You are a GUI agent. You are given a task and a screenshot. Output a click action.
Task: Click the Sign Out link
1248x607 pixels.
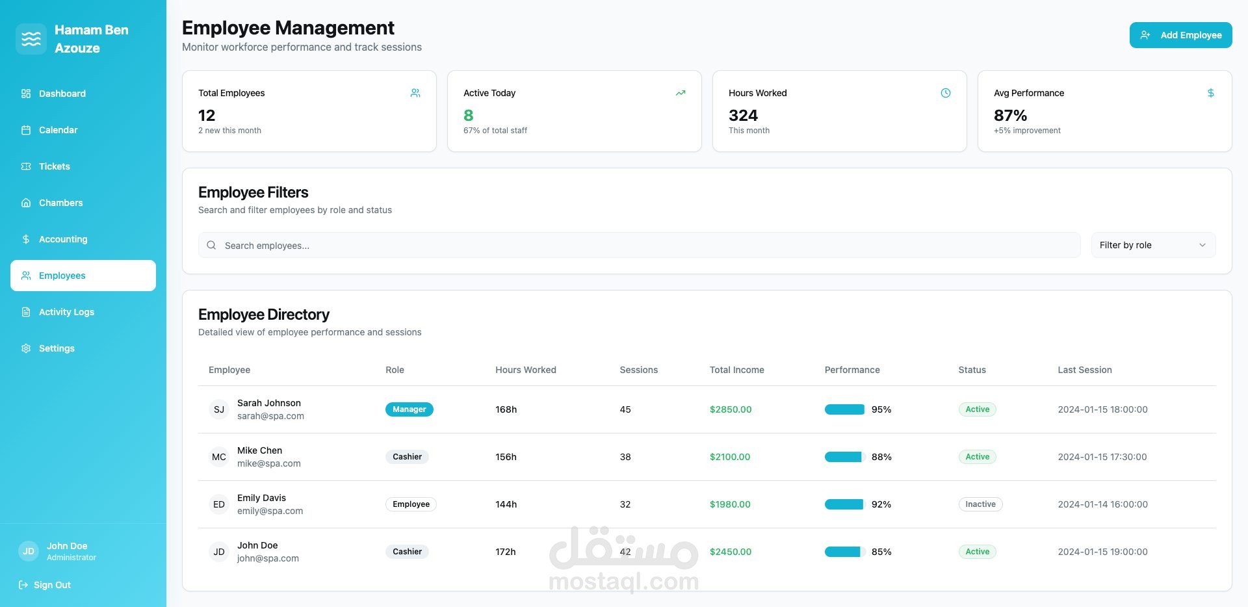click(45, 585)
